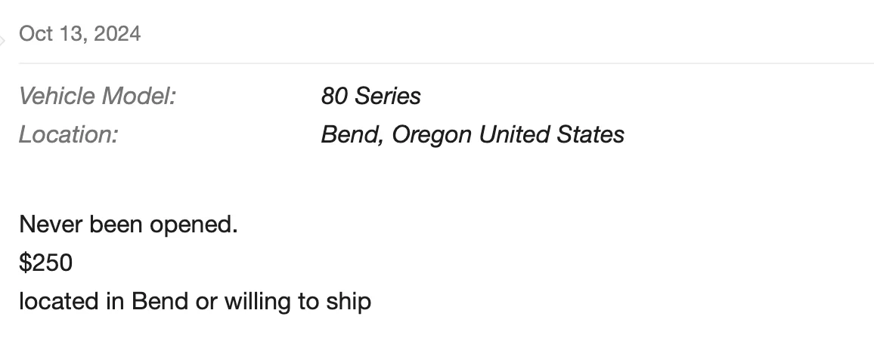The width and height of the screenshot is (874, 341).
Task: Click the divider line under the date
Action: click(447, 63)
